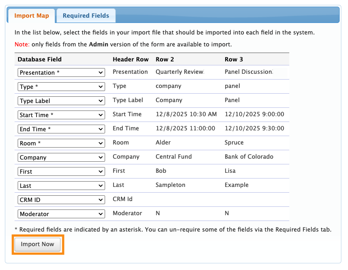Select the Import Map tab

point(31,15)
